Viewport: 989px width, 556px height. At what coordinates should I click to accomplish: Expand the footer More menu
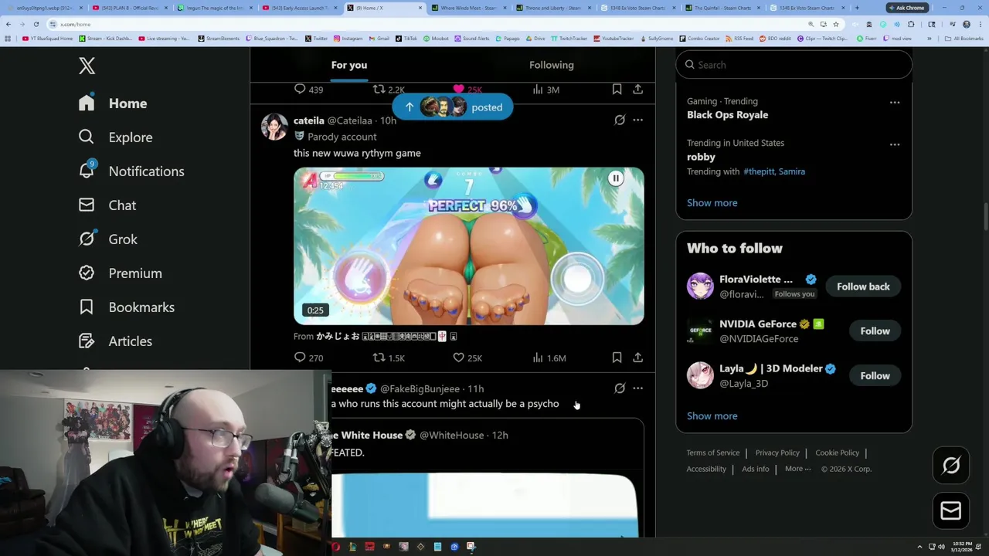[797, 469]
